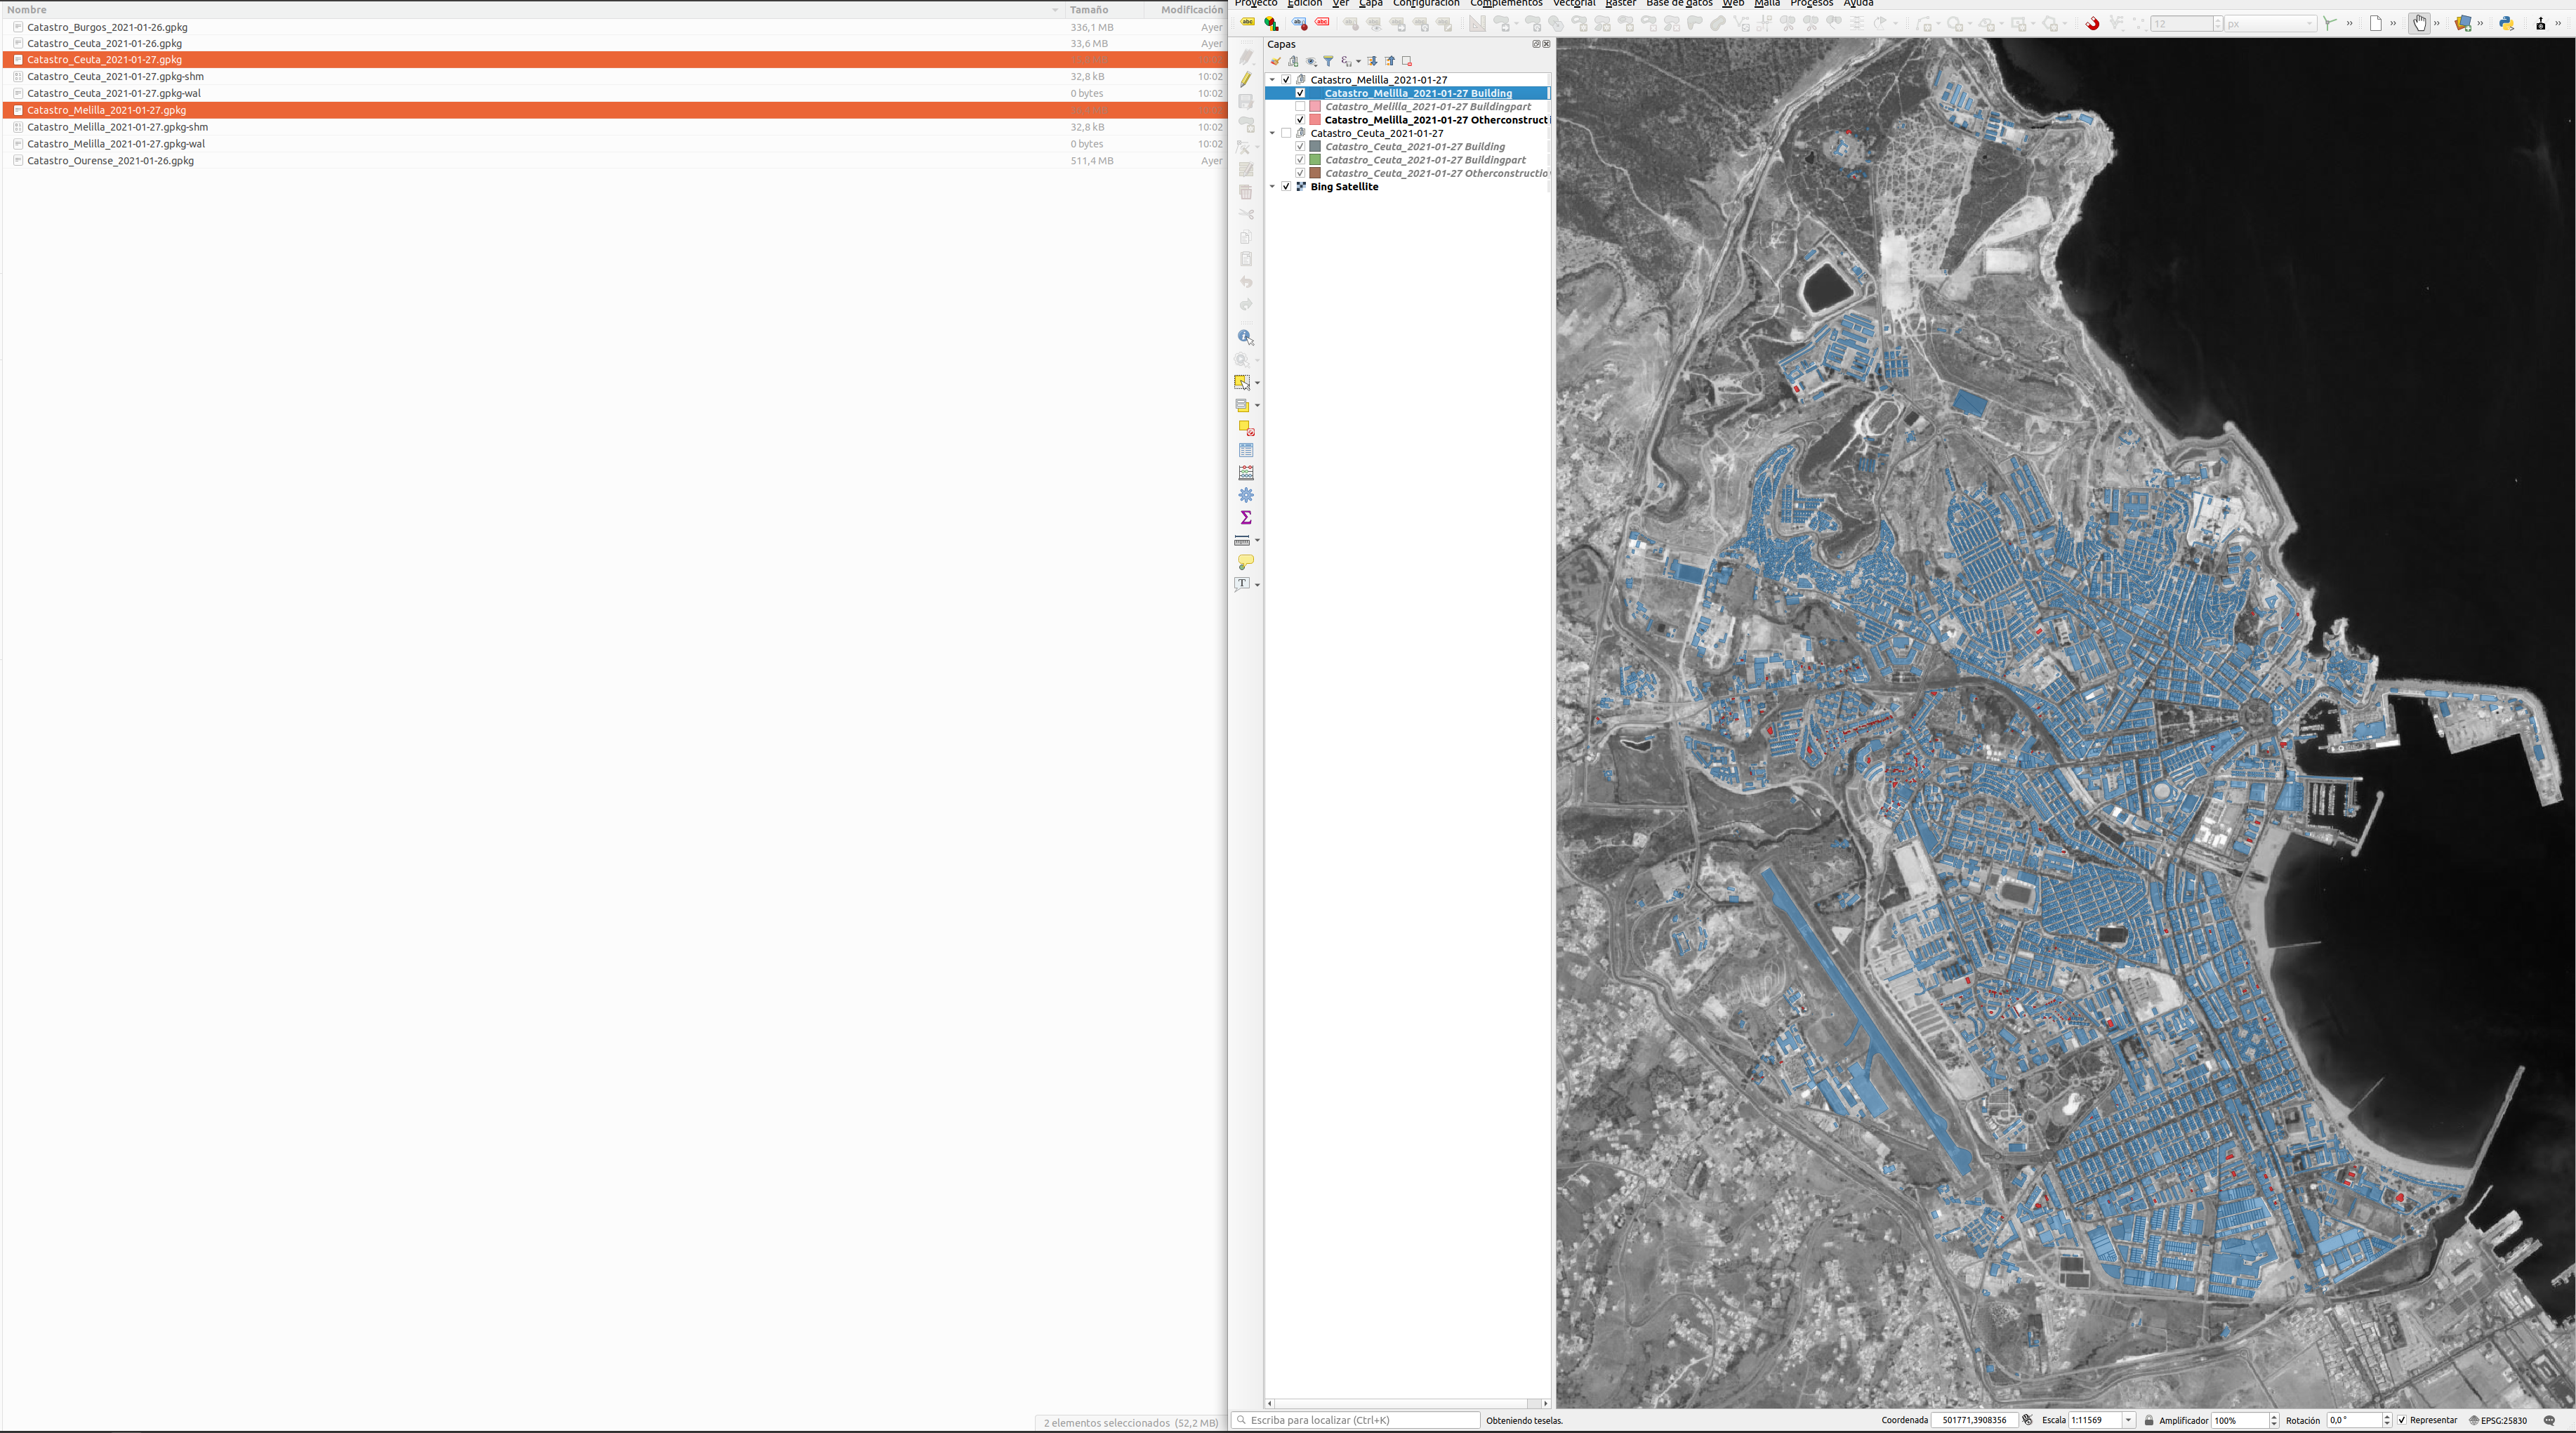Screen dimensions: 2576x1433
Task: Enable the Melilla Buildingpart layer checkbox
Action: point(1300,106)
